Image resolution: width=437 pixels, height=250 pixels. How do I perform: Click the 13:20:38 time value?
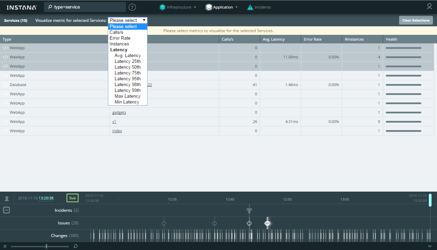[x=46, y=198]
